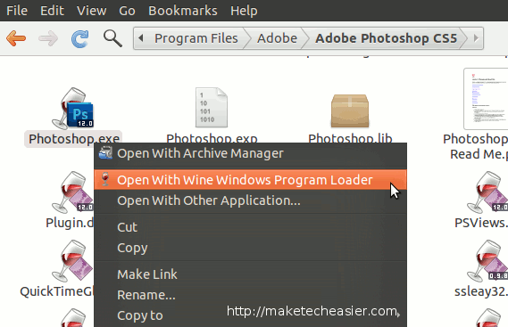Select the PSViews wine glass icon
Screen dimensions: 508x327
coord(487,192)
